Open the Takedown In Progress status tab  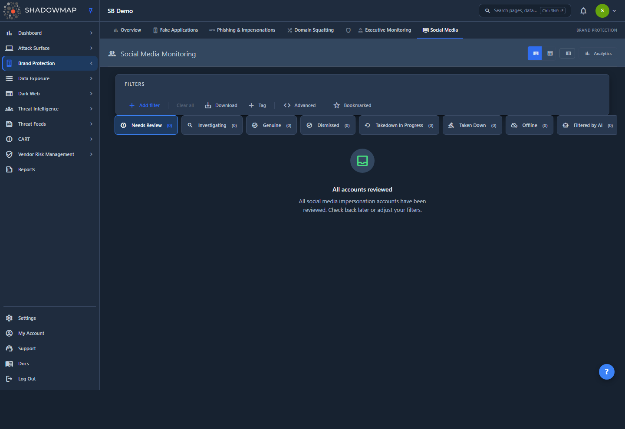tap(399, 125)
